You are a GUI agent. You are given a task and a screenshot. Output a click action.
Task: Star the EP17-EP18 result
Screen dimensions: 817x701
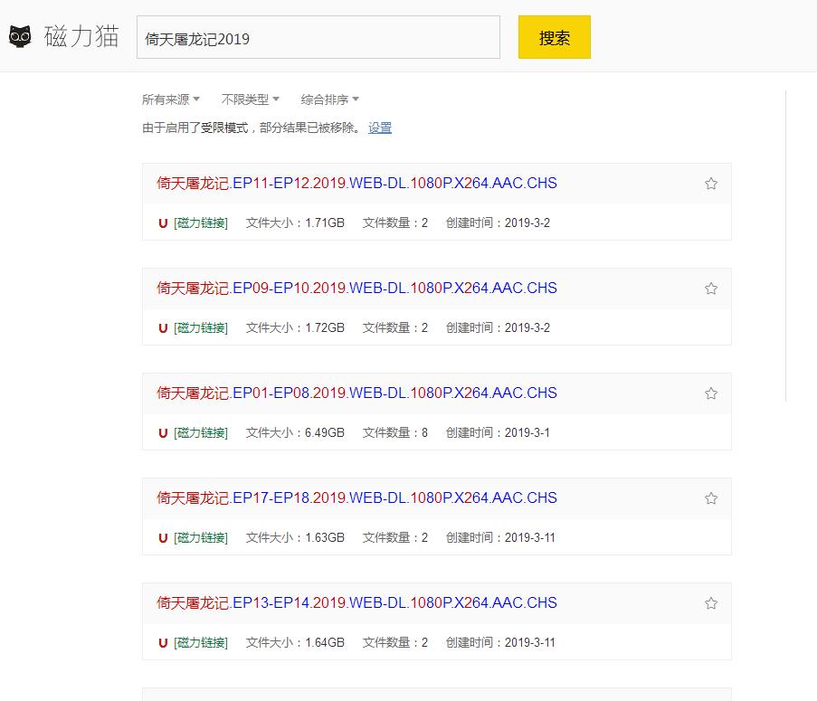[x=710, y=498]
